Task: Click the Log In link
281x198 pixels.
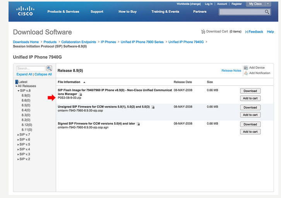Action: (209, 4)
